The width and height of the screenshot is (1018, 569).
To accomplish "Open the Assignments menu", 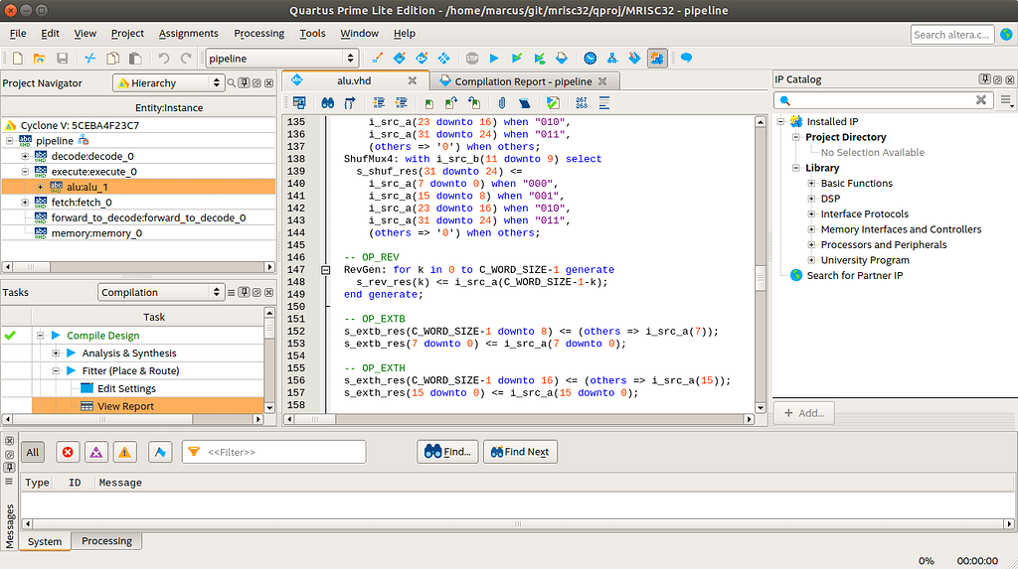I will point(189,33).
